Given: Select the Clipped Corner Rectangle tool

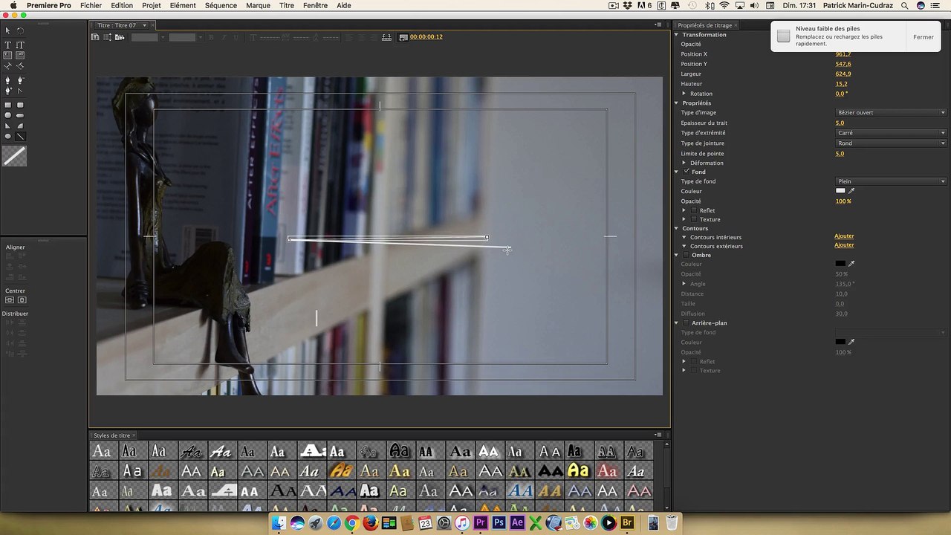Looking at the screenshot, I should click(x=8, y=116).
